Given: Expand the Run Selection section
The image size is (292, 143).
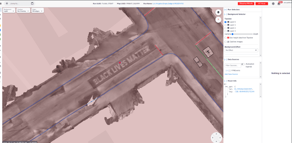Looking at the screenshot, I should pyautogui.click(x=225, y=9).
